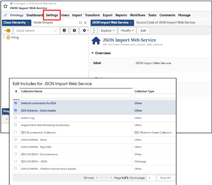
Task: Open the Quick search dropdown arrow
Action: tap(56, 31)
